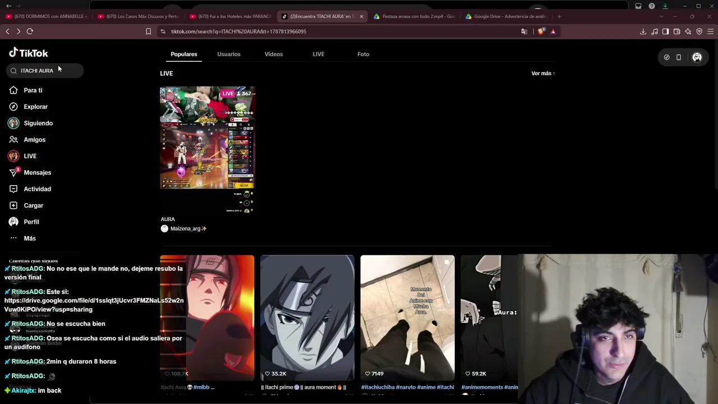Toggle the browser sidebar panel icon
Screen dimensions: 718x404
pyautogui.click(x=665, y=31)
